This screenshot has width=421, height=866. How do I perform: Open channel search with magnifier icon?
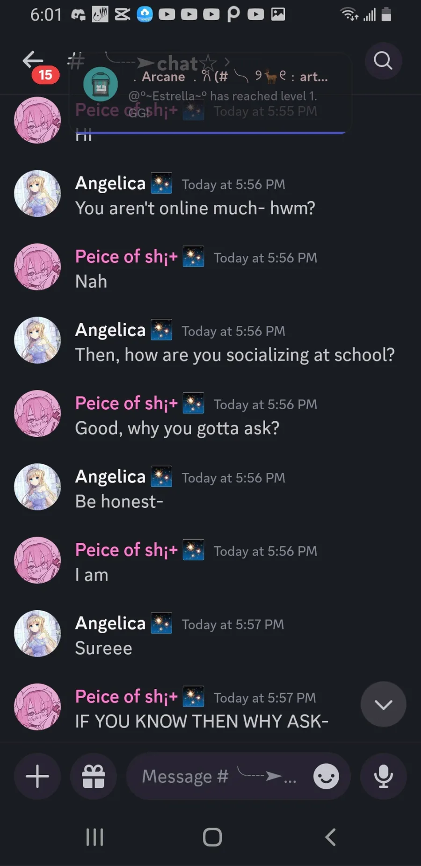click(383, 61)
